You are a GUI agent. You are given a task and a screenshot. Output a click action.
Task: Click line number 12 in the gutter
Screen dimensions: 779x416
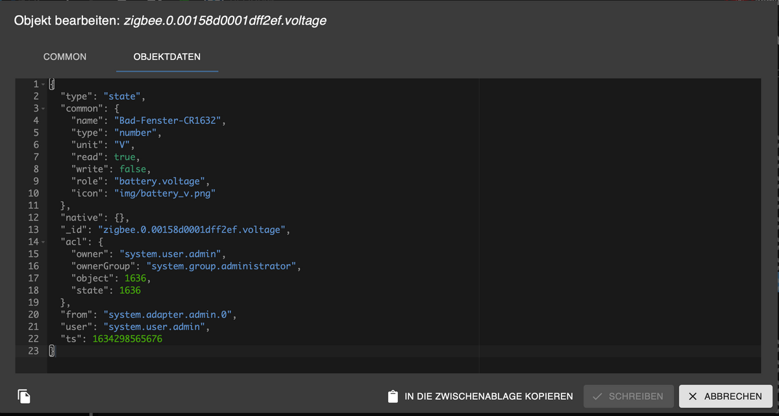pyautogui.click(x=33, y=218)
